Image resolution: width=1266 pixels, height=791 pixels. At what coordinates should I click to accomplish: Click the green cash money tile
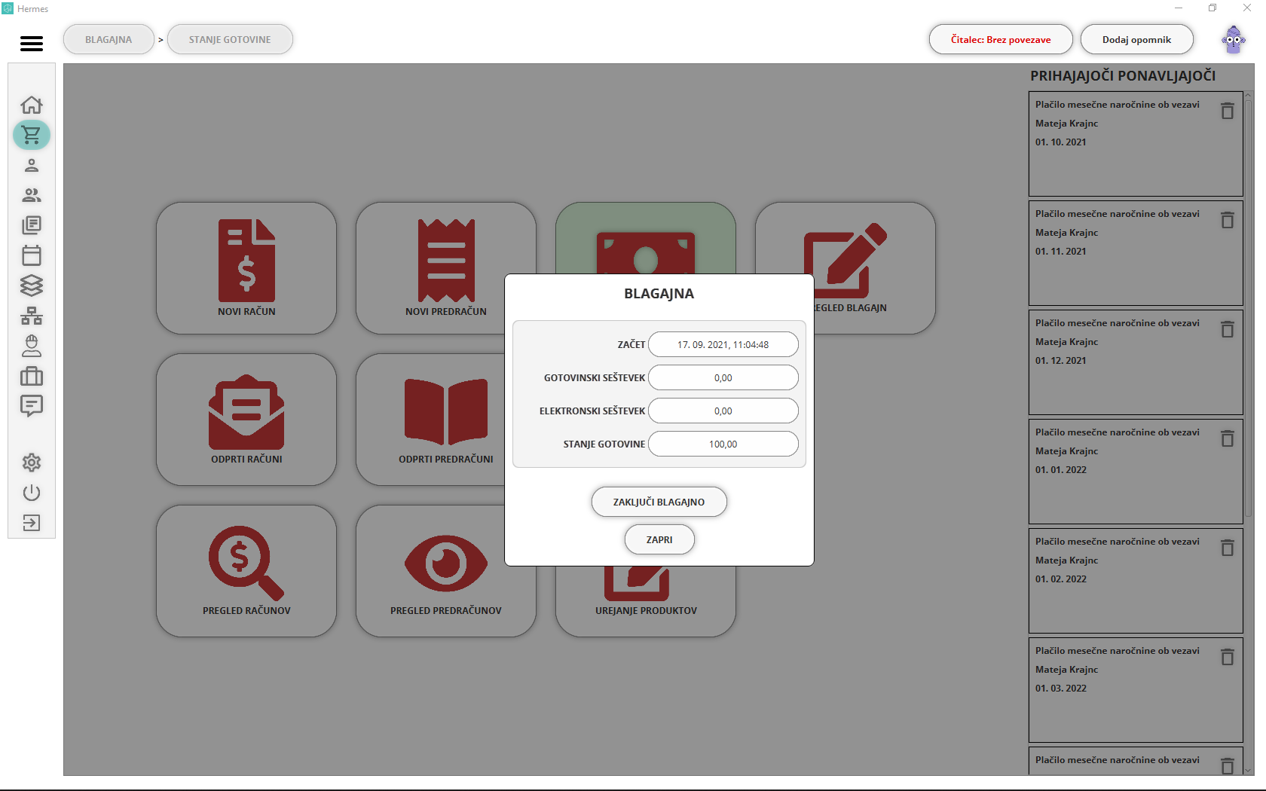pos(646,238)
